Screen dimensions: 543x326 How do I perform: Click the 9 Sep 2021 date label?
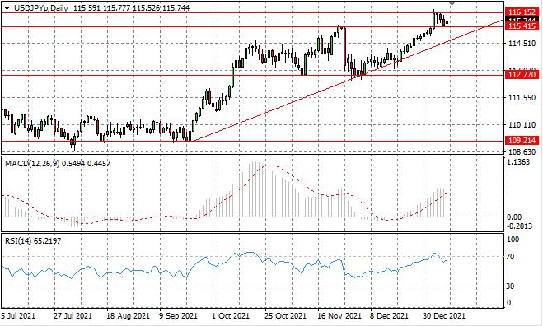[x=179, y=316]
